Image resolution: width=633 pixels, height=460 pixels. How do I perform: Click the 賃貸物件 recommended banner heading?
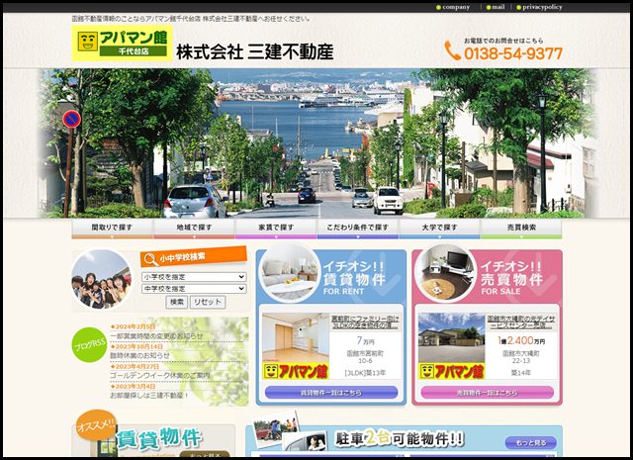click(159, 439)
